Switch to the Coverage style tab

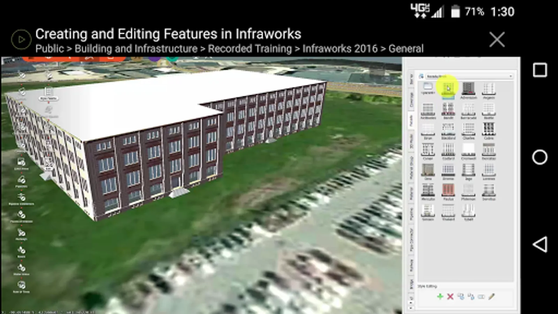tap(412, 100)
